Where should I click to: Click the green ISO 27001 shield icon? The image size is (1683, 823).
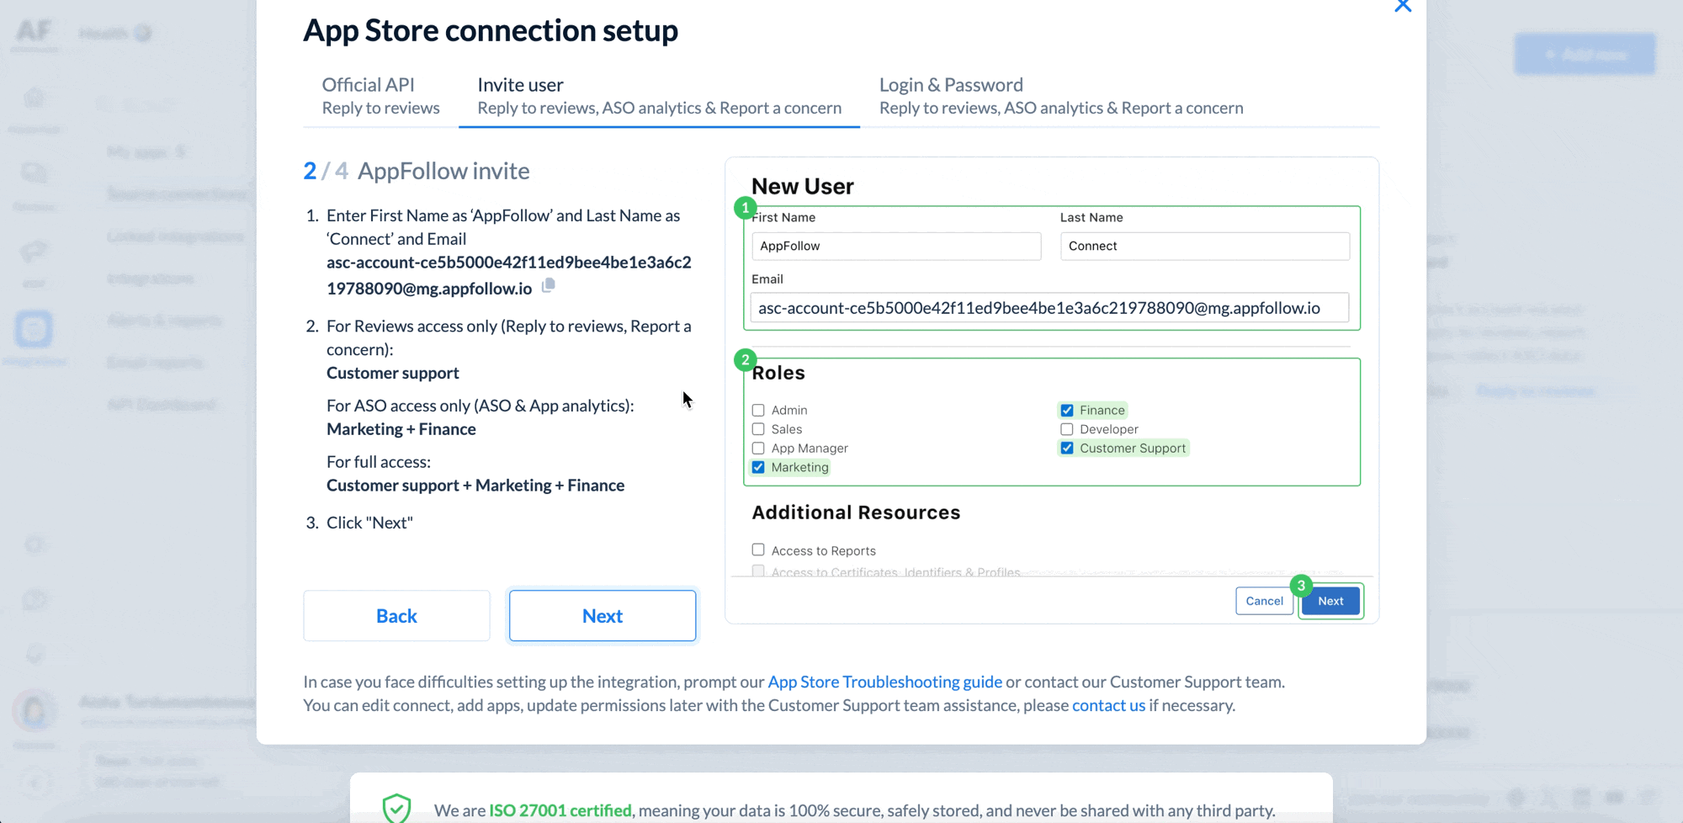coord(396,809)
